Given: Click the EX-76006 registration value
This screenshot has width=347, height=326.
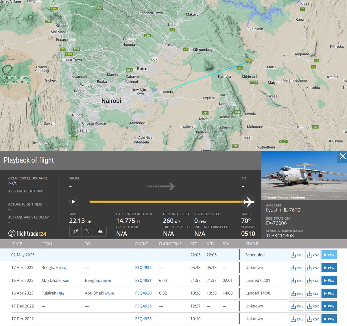Looking at the screenshot, I should (276, 223).
